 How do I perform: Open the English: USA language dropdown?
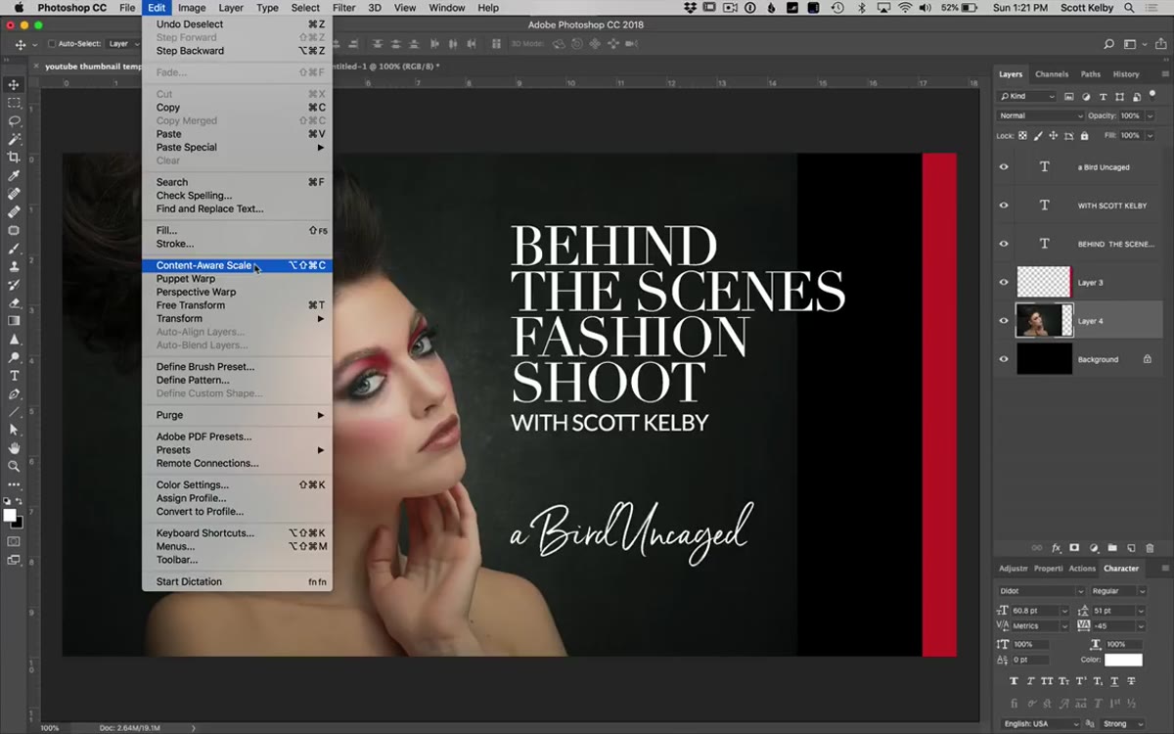1041,724
